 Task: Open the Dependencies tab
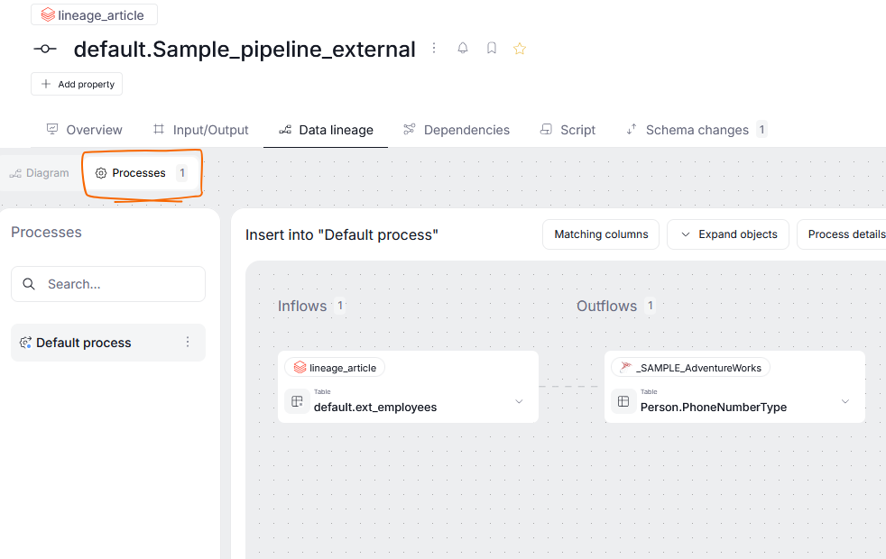tap(456, 130)
